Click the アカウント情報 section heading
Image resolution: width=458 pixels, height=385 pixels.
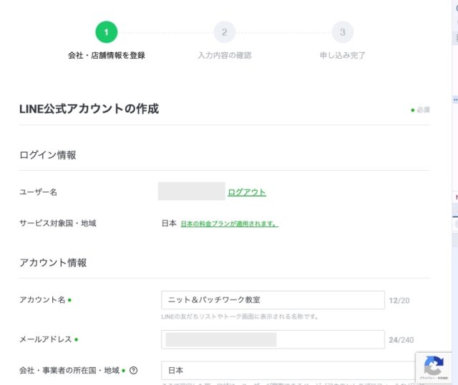coord(53,263)
